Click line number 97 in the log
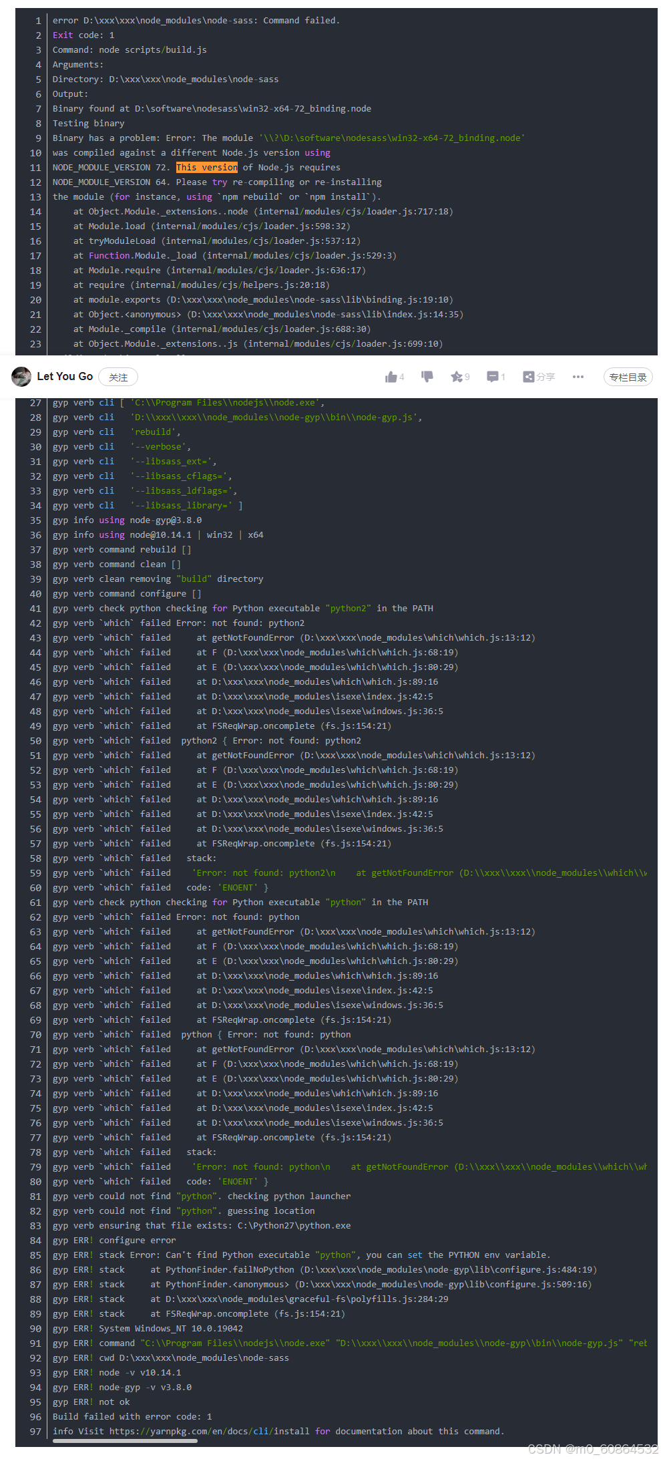 click(x=34, y=1432)
